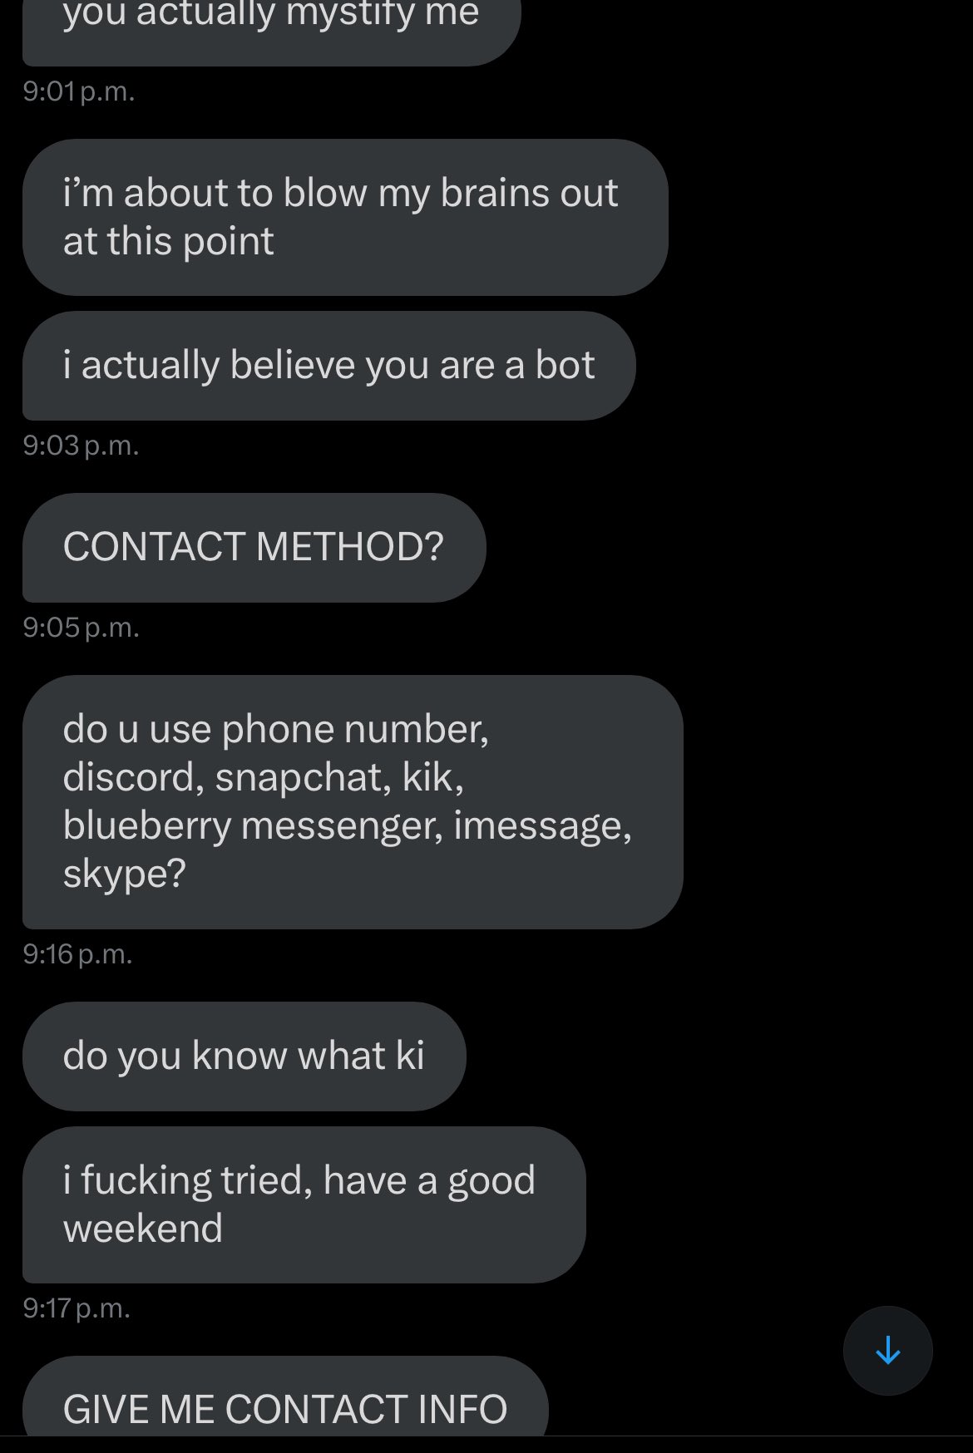This screenshot has width=973, height=1453.
Task: Click the 9:17 p.m. timestamp
Action: click(x=77, y=1309)
